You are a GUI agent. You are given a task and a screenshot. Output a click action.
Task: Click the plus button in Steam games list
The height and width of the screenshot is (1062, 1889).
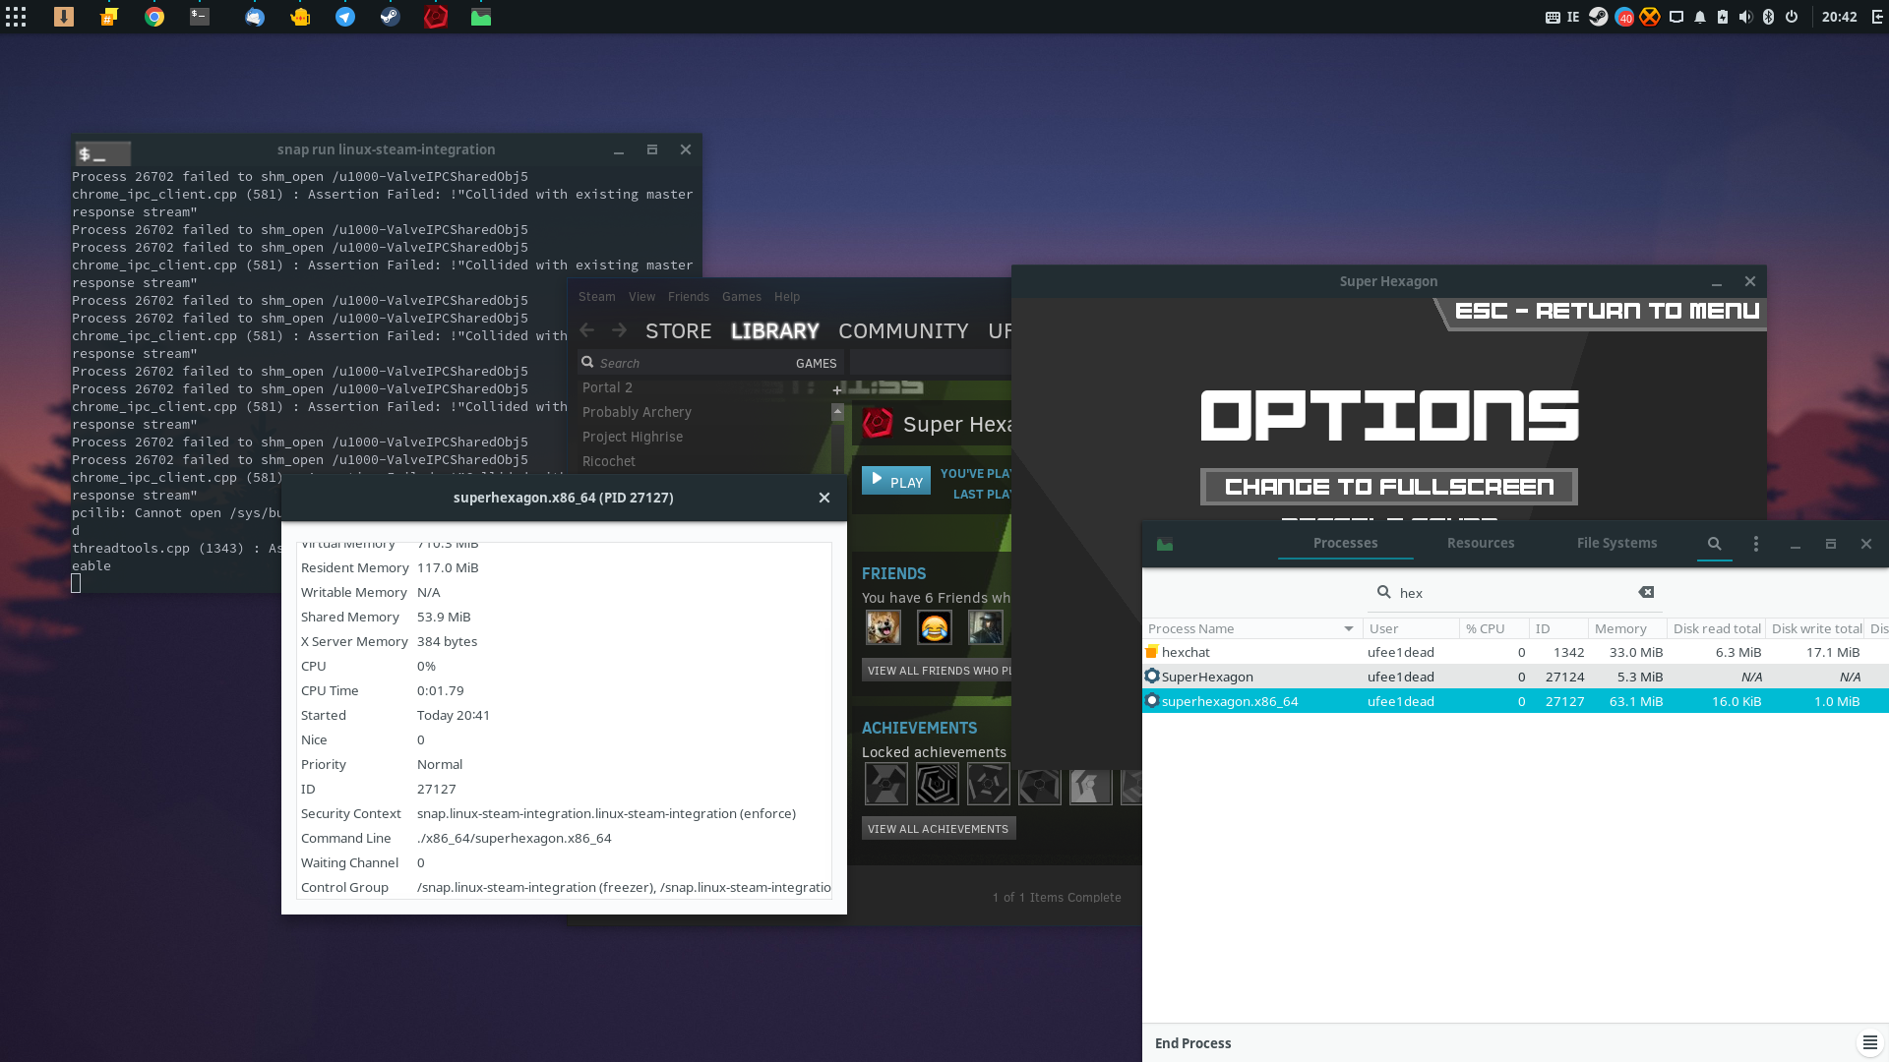point(837,389)
